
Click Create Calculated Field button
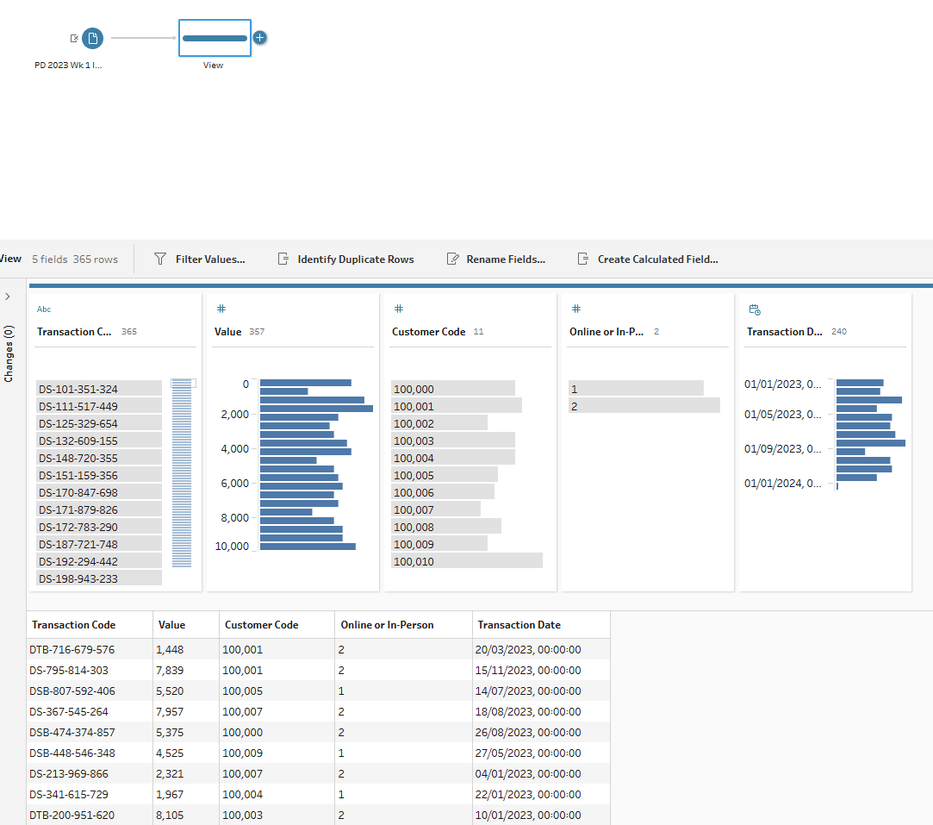647,259
